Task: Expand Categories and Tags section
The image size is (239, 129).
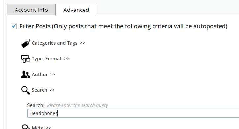Action: point(58,43)
